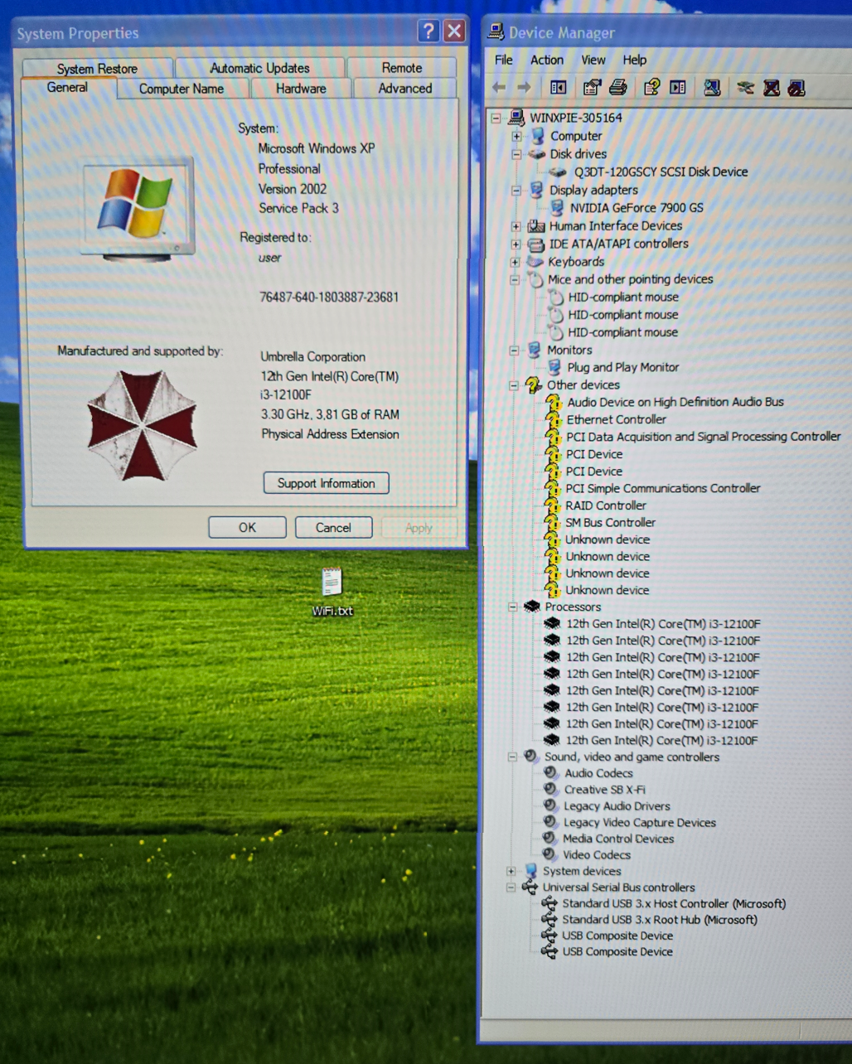Switch to the Automatic Updates tab

pos(259,68)
